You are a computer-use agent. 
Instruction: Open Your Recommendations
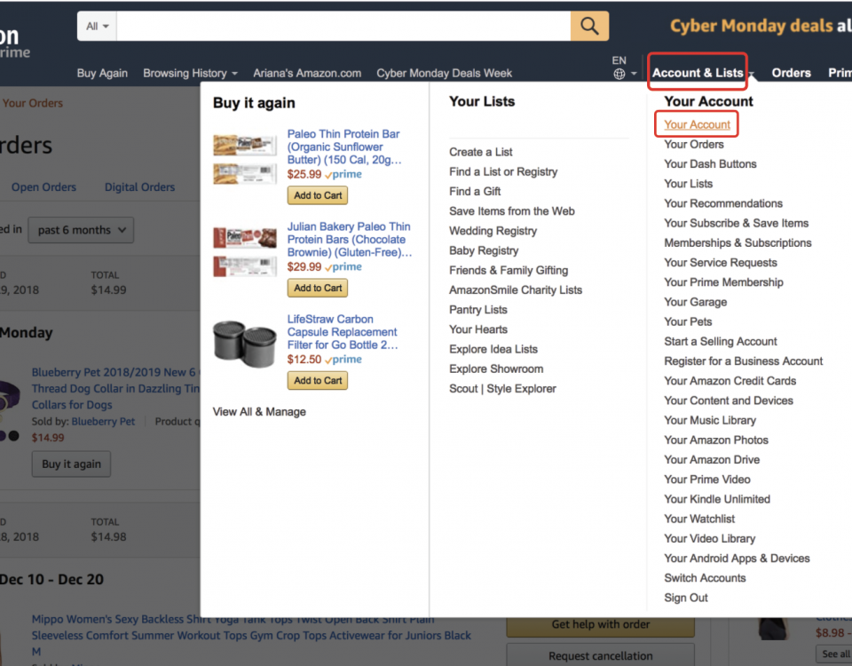coord(723,203)
